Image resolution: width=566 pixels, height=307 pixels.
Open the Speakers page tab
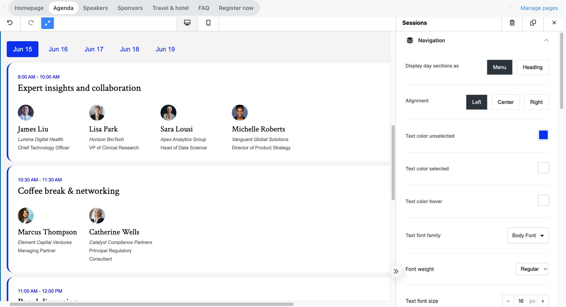point(95,8)
